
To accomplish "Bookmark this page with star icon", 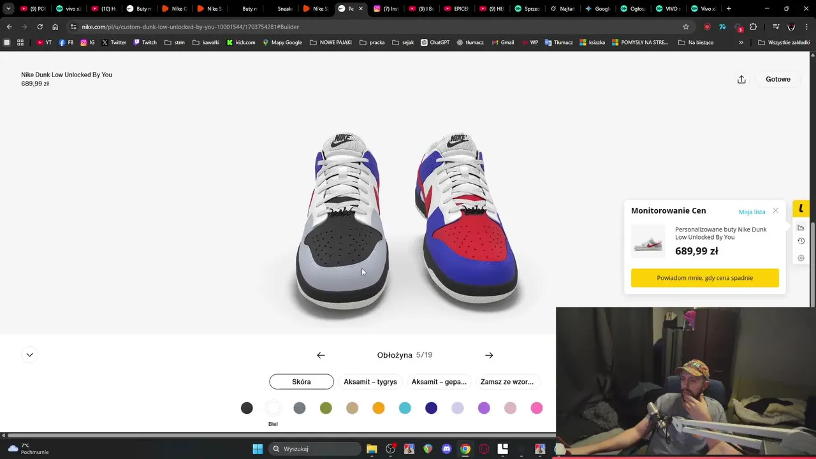I will point(686,27).
